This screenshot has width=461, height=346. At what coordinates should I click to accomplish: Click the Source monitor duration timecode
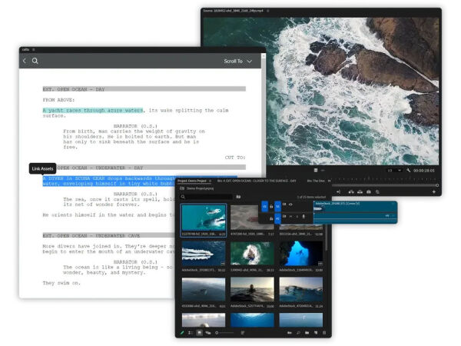(x=423, y=171)
